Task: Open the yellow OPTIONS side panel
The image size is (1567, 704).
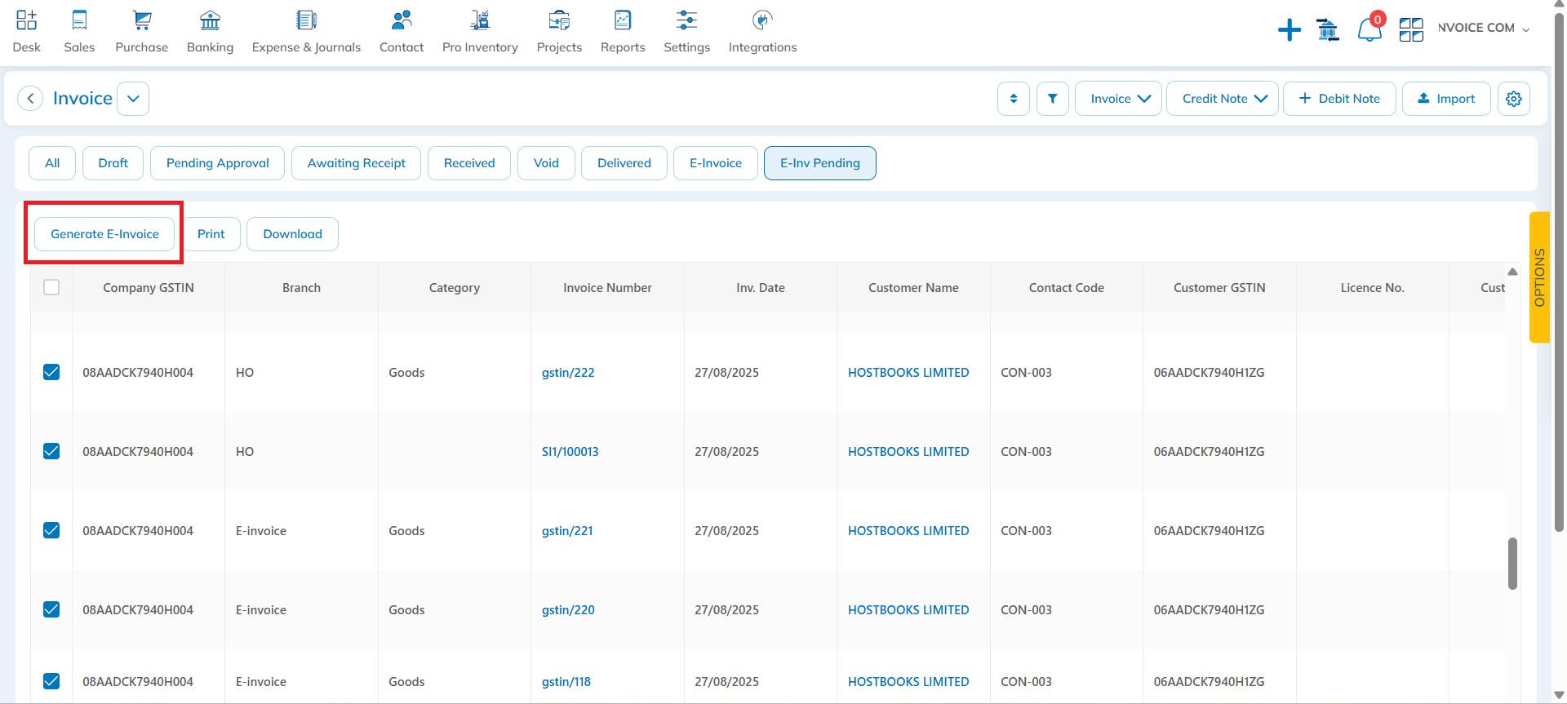Action: (1538, 277)
